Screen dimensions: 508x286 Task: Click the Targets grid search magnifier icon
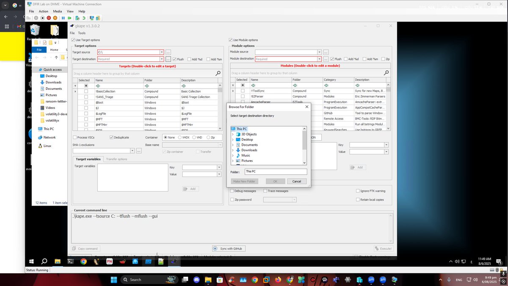pyautogui.click(x=218, y=73)
